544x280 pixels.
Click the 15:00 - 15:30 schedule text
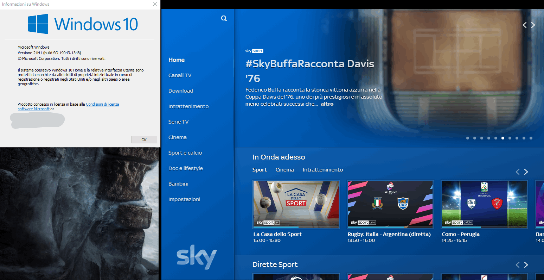tap(267, 241)
